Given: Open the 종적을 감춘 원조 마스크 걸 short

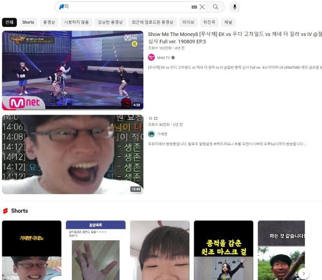Looking at the screenshot, I should [x=224, y=250].
